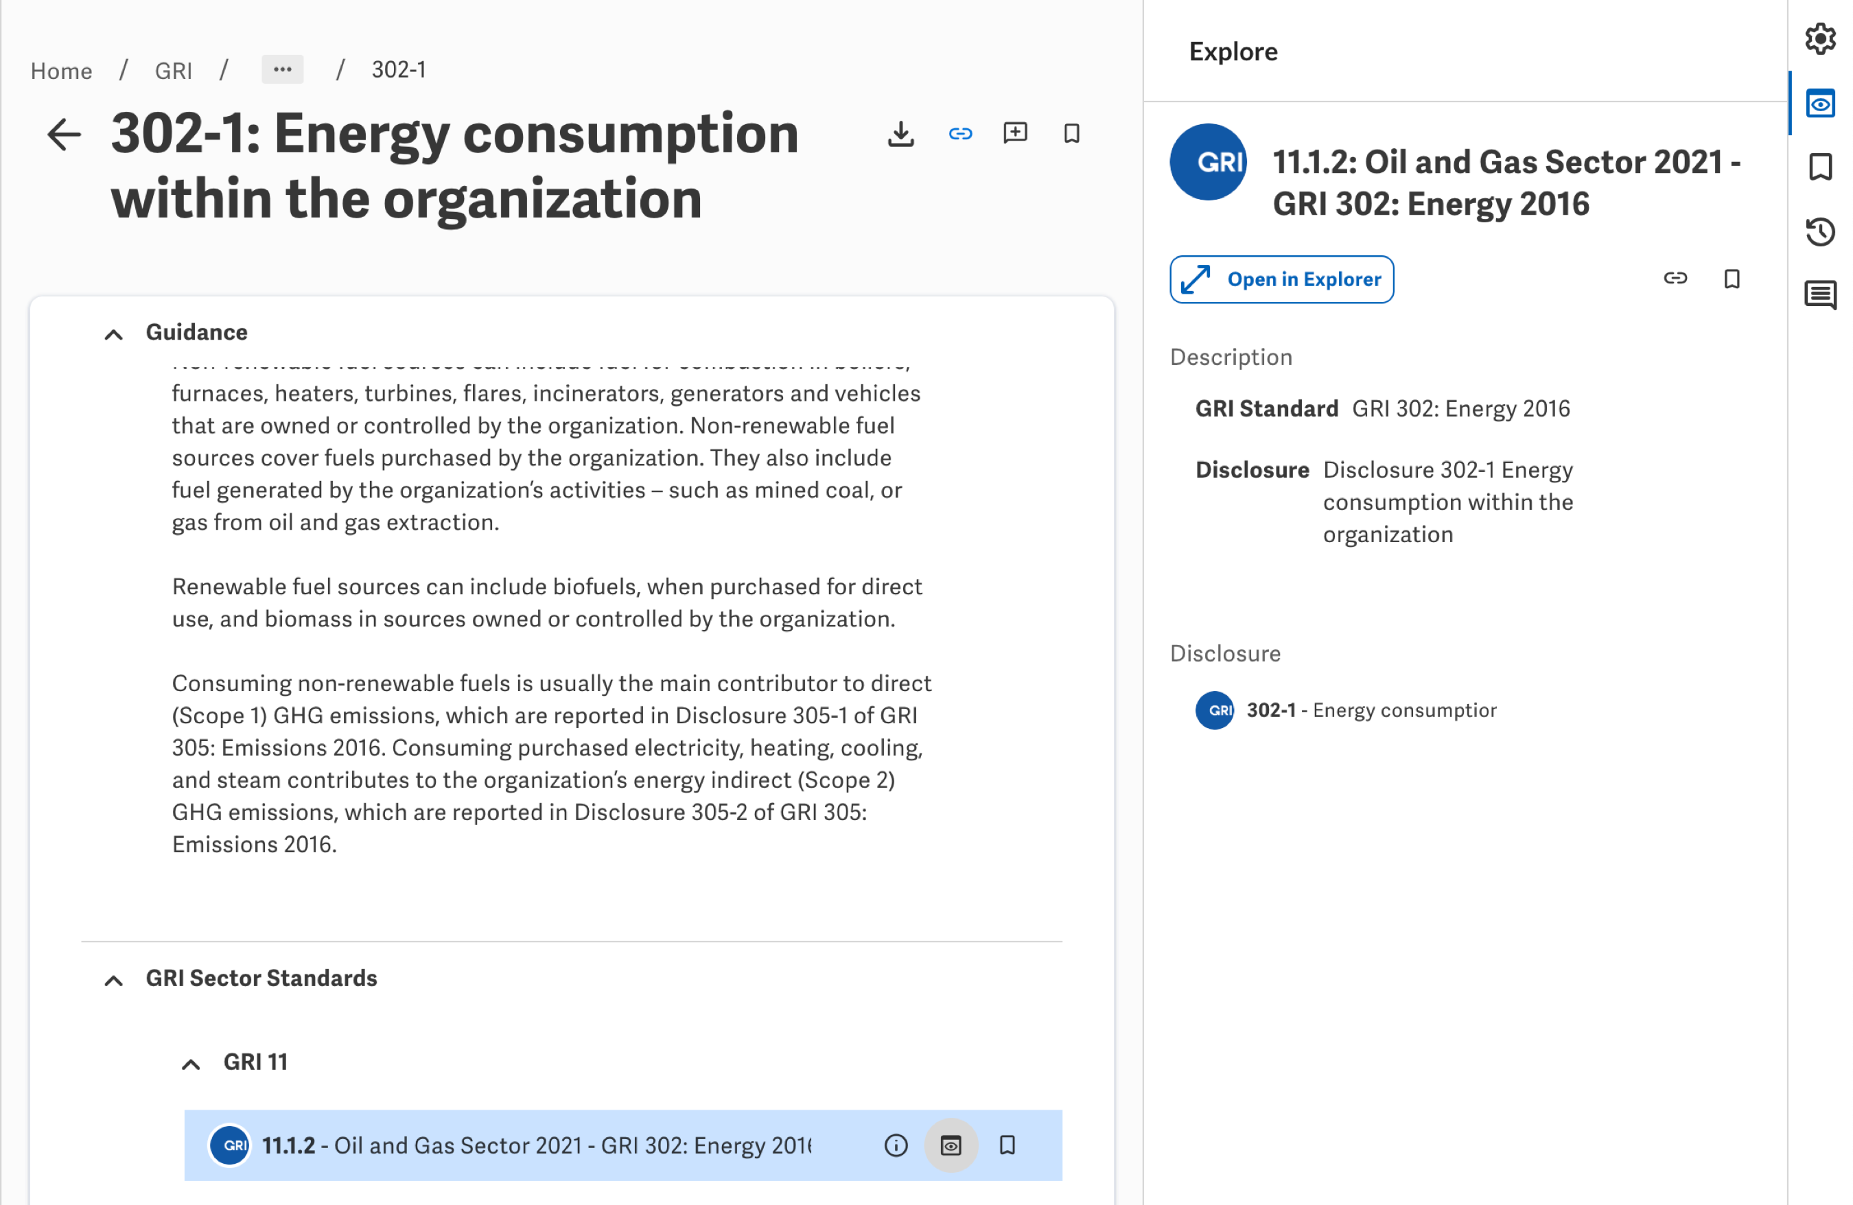Bookmark the 302-1 disclosure page
Viewport: 1853px width, 1205px height.
pyautogui.click(x=1071, y=134)
